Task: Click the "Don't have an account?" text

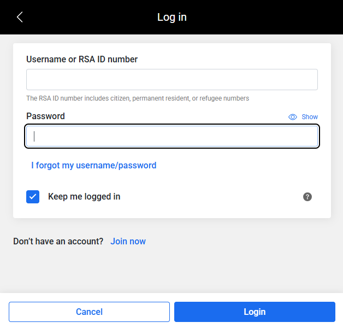Action: point(58,241)
